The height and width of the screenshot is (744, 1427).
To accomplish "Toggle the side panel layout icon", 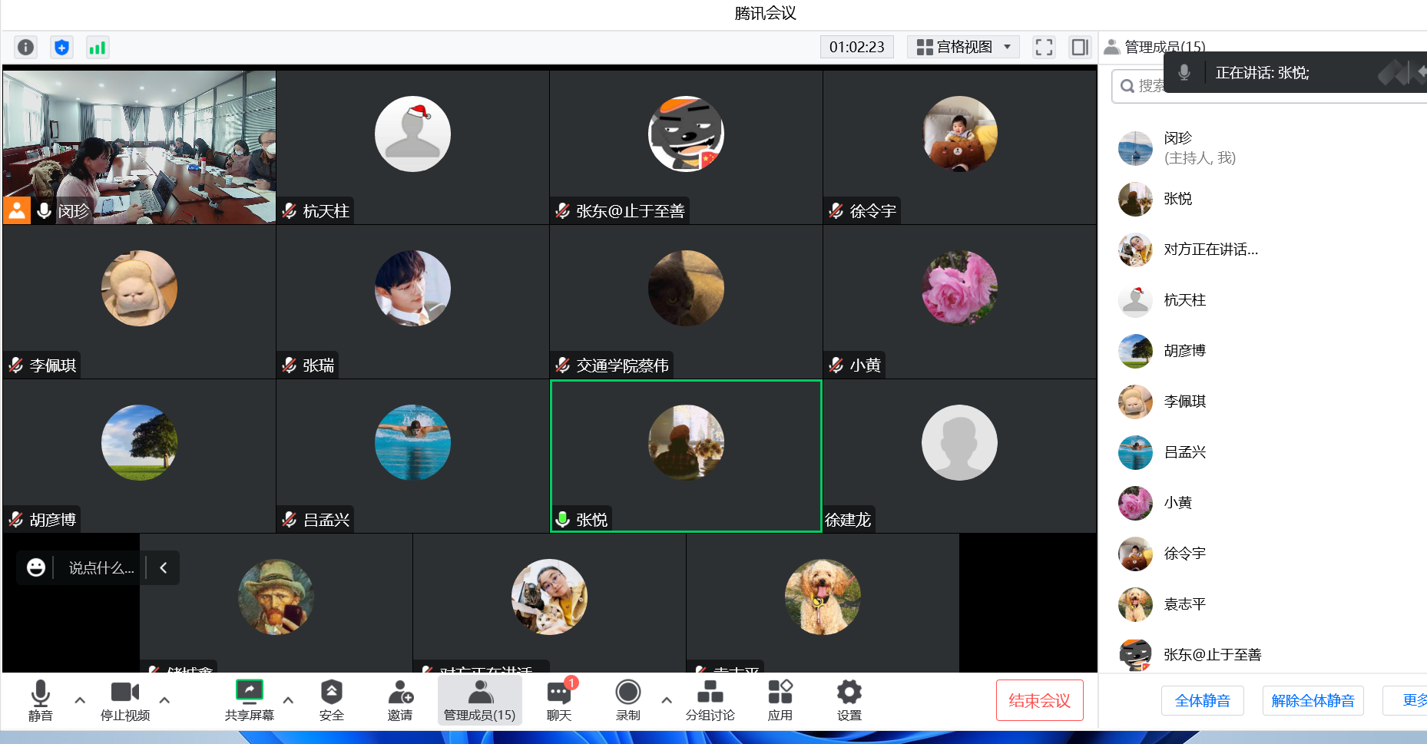I will (x=1080, y=48).
